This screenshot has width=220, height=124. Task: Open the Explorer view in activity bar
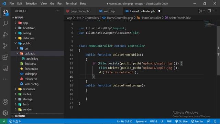pyautogui.click(x=5, y=13)
